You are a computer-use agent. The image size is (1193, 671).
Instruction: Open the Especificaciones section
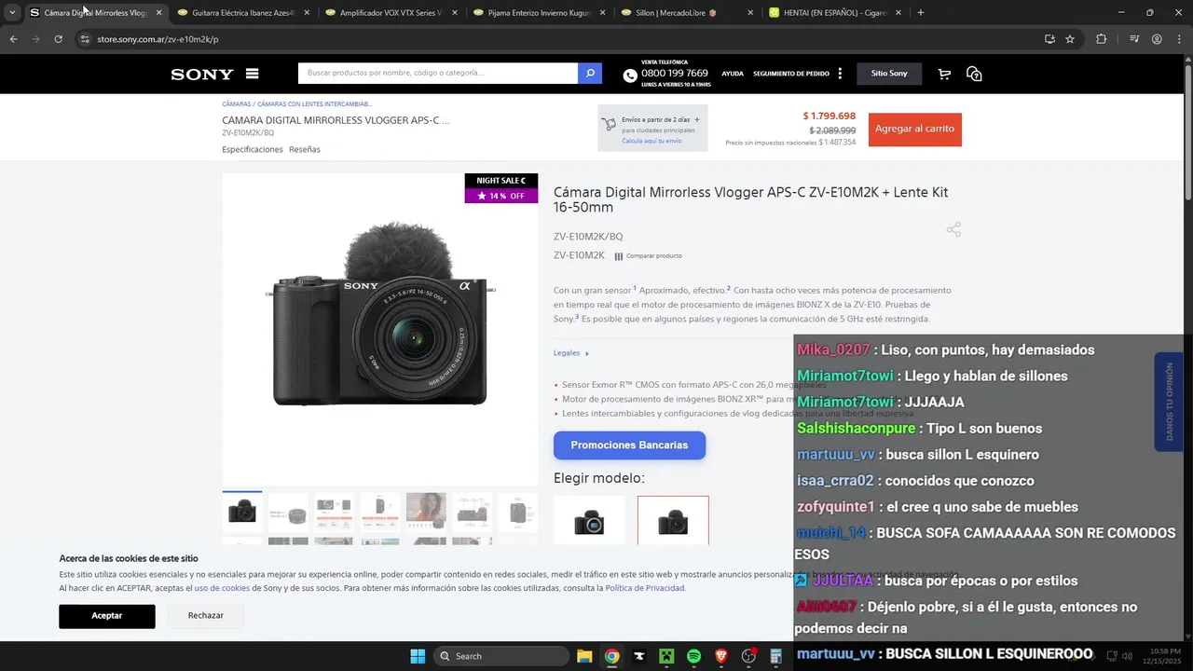pyautogui.click(x=253, y=149)
